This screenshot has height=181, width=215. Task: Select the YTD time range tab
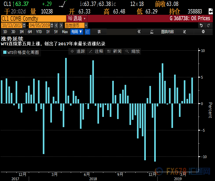(x=39, y=32)
